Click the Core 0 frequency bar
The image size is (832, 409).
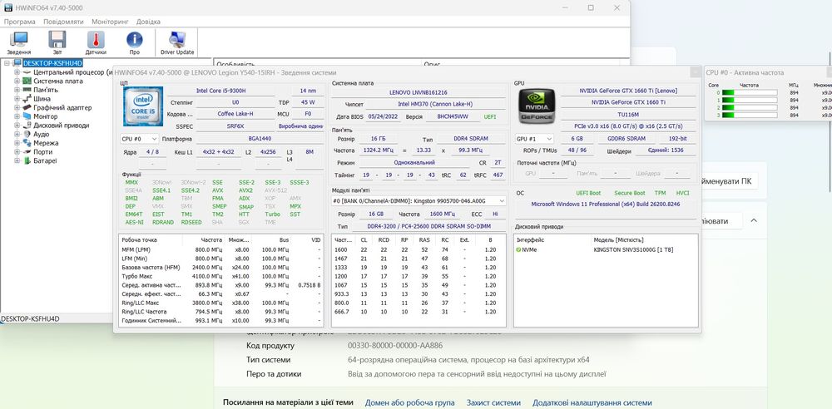(x=750, y=92)
